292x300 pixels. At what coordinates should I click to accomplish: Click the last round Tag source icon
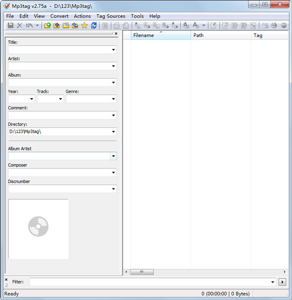(x=284, y=25)
